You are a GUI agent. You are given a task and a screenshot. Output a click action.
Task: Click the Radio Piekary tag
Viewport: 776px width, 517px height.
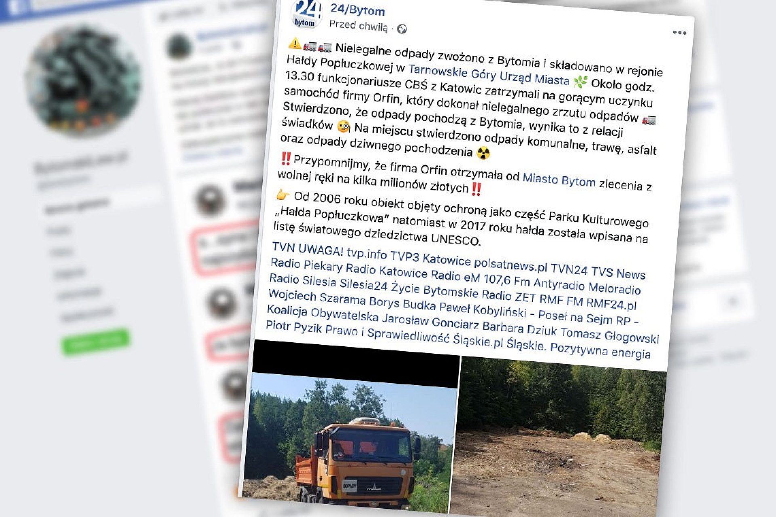click(x=306, y=265)
